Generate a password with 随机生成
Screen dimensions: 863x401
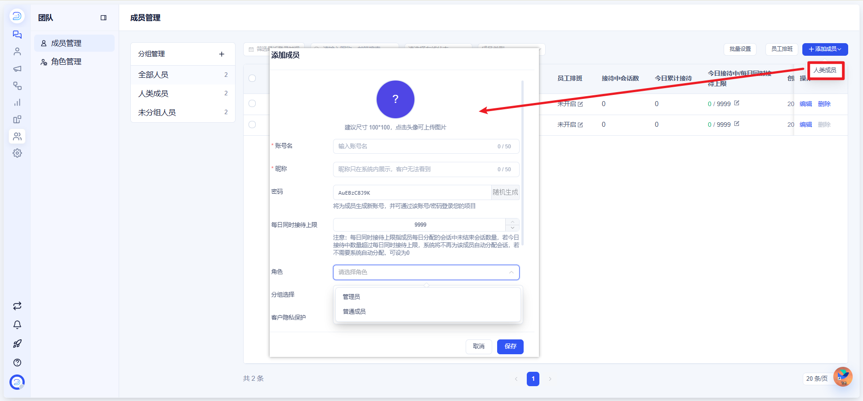(505, 192)
